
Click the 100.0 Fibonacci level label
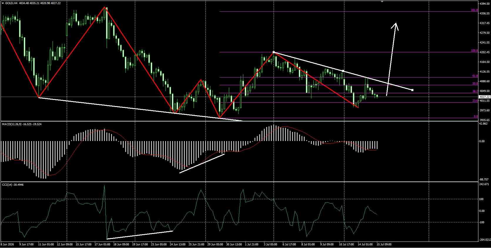(474, 51)
